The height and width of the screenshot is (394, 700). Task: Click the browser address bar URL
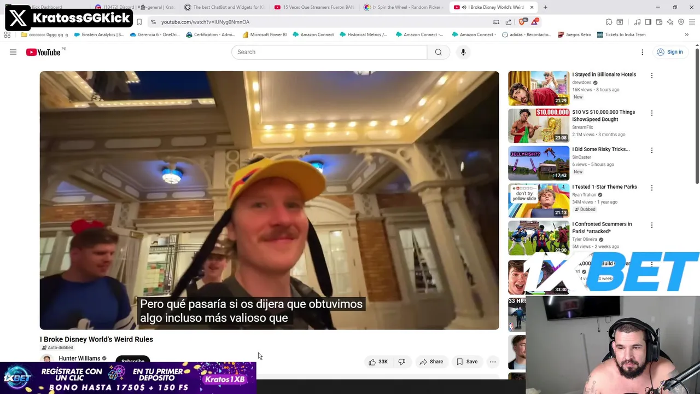click(x=205, y=22)
